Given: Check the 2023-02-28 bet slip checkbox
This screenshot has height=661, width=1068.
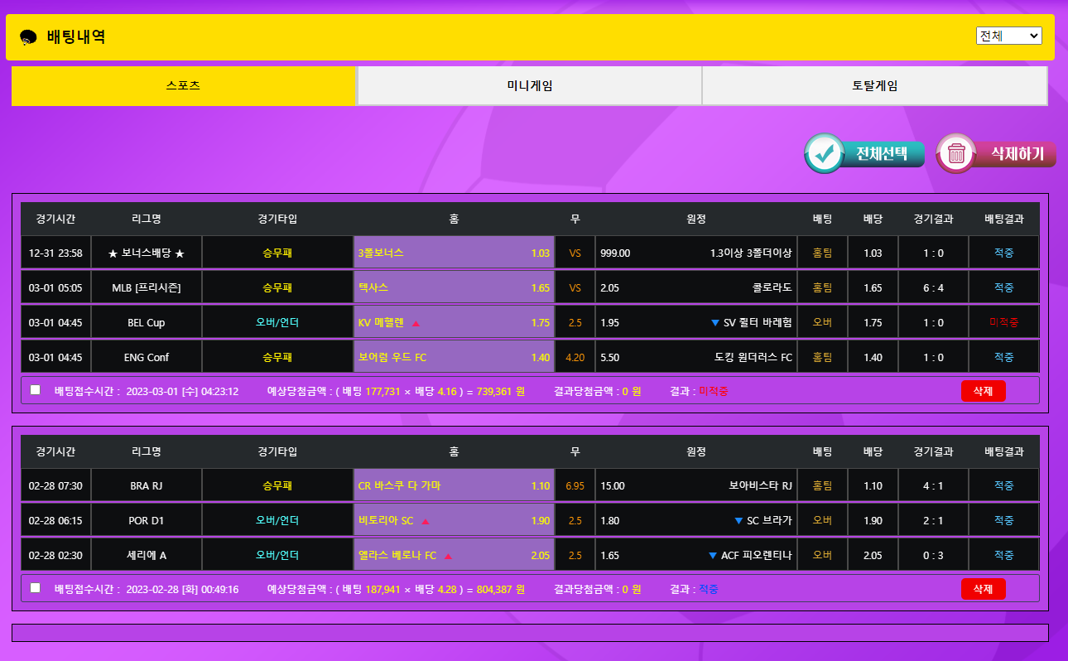Looking at the screenshot, I should click(35, 588).
